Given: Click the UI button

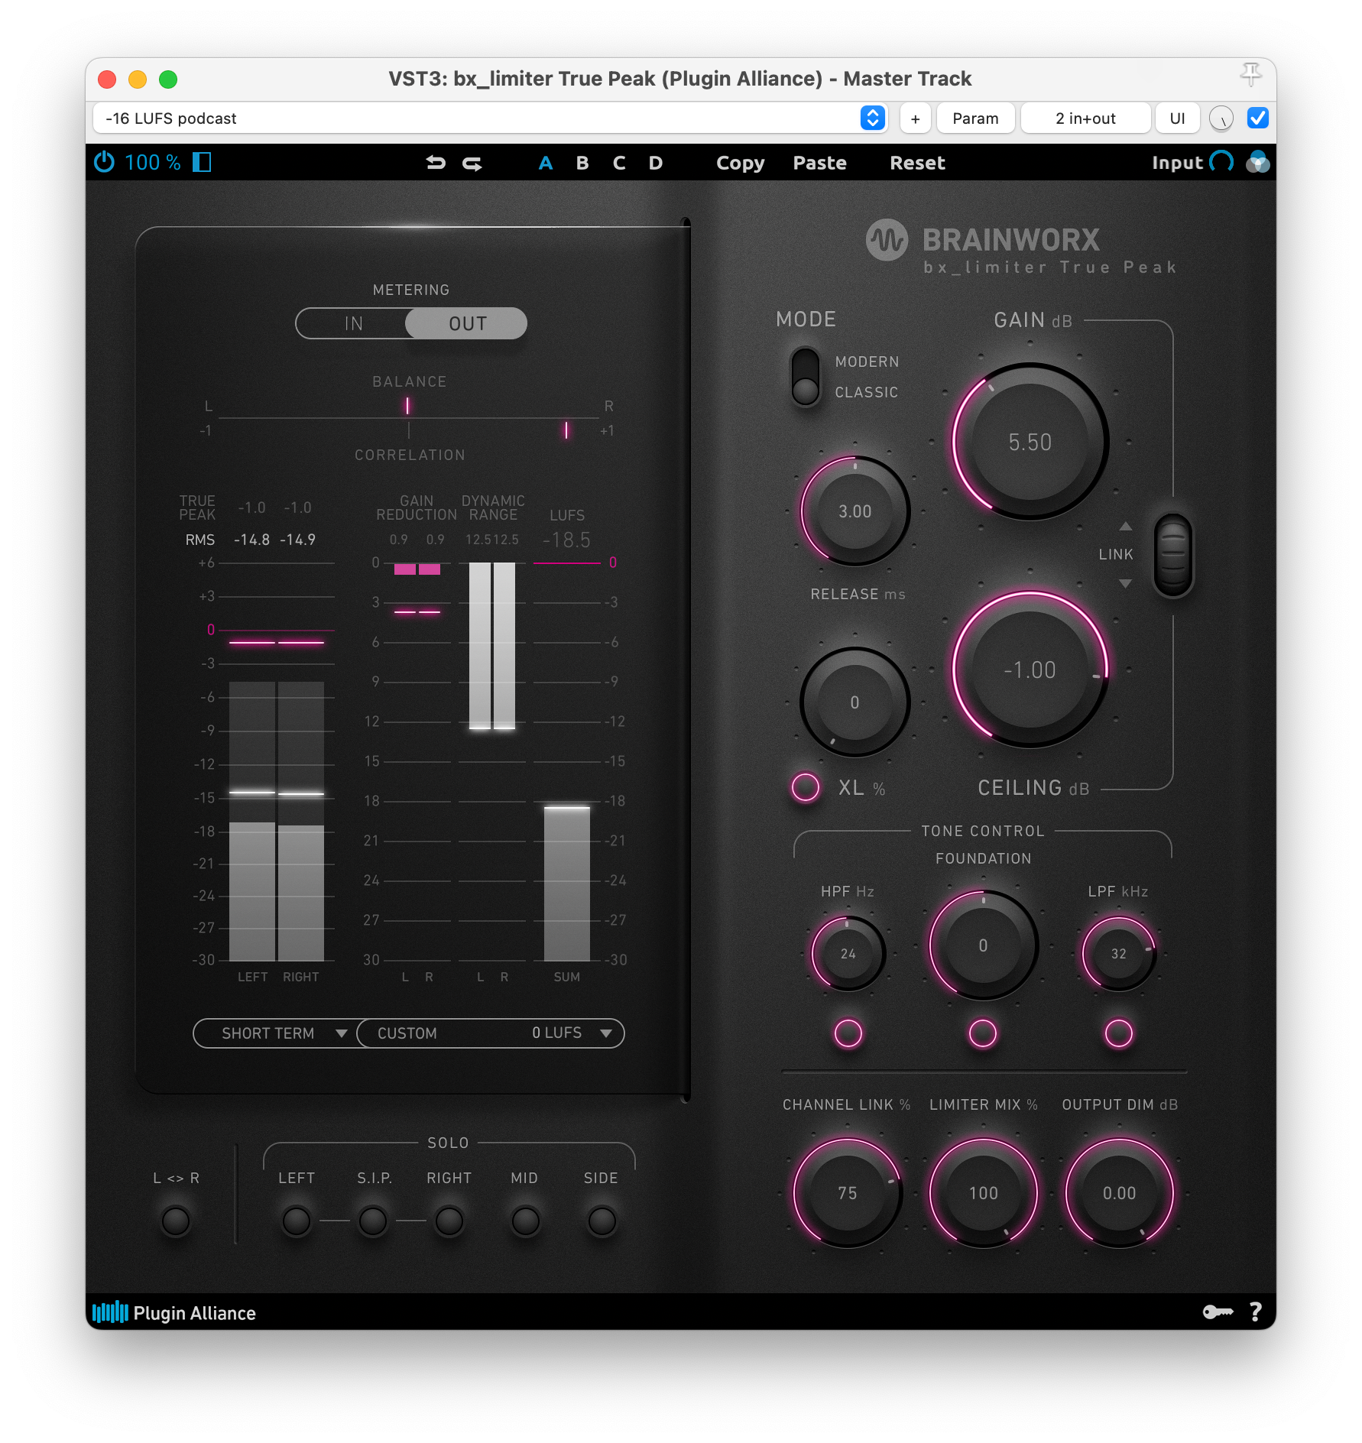Looking at the screenshot, I should [x=1177, y=118].
